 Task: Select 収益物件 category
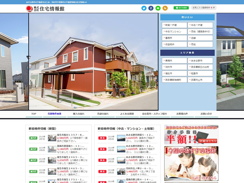pos(174,45)
